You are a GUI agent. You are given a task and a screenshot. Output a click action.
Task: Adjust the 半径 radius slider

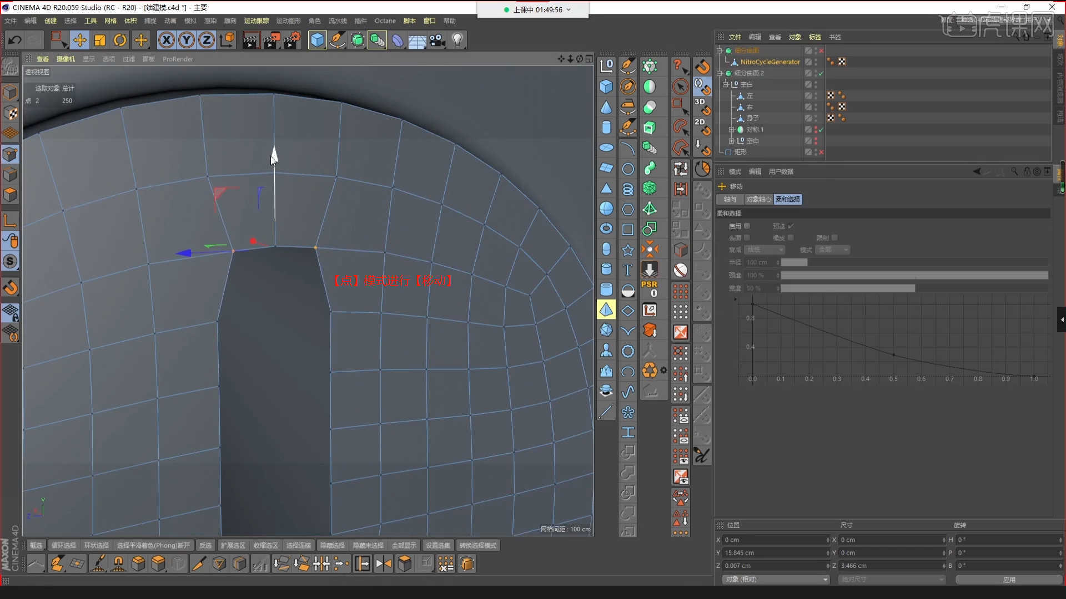(x=914, y=262)
